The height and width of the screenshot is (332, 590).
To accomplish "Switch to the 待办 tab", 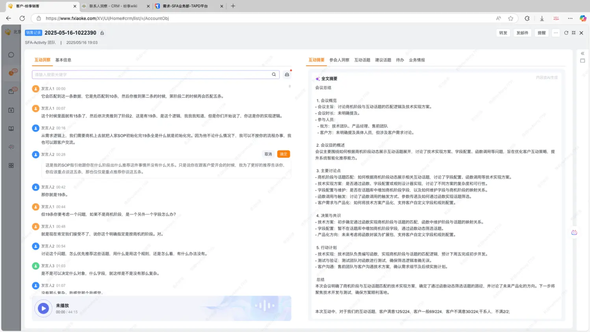I will click(400, 60).
